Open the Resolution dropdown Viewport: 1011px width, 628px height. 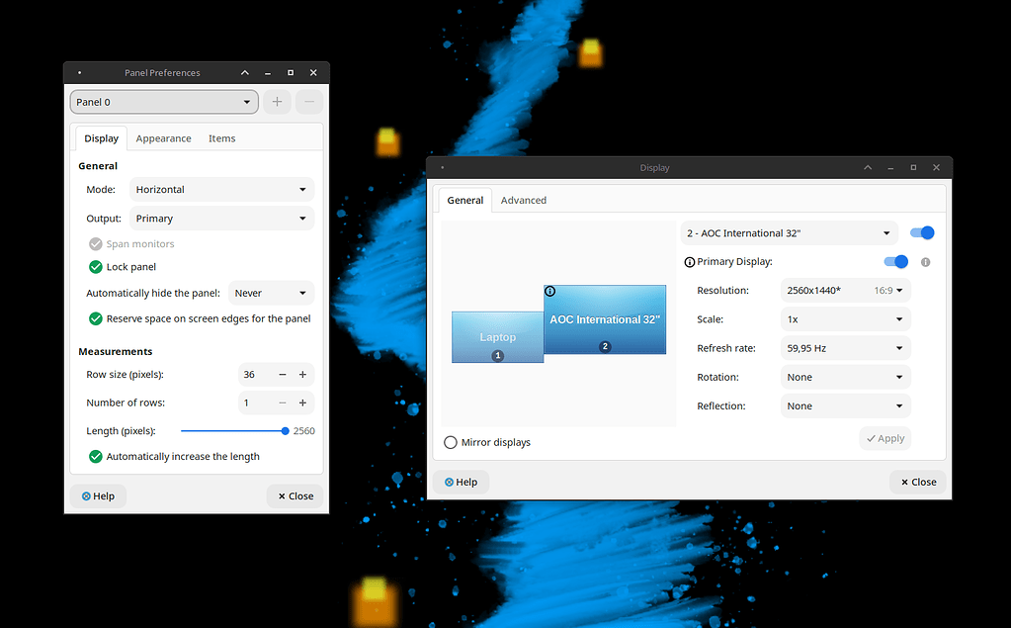point(845,290)
